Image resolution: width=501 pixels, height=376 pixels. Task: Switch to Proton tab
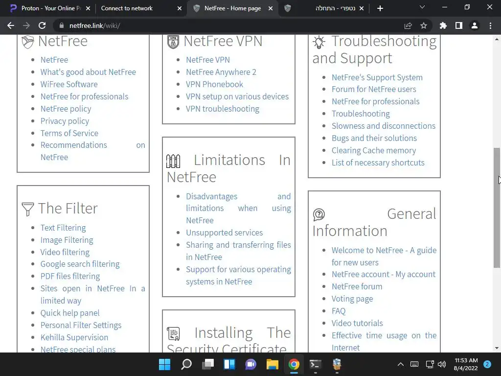tap(49, 8)
